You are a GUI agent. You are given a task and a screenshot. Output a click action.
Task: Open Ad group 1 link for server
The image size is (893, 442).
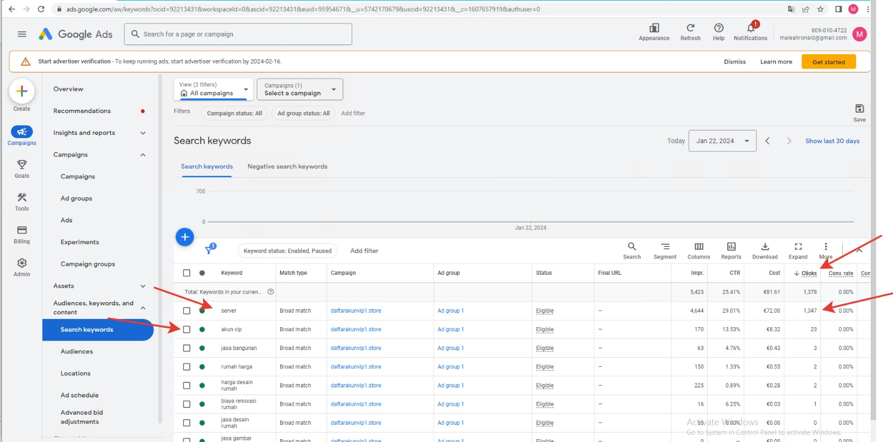(450, 311)
